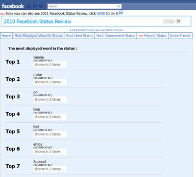
Task: Click the heading 'The most displayed word in the status'
Action: point(43,48)
